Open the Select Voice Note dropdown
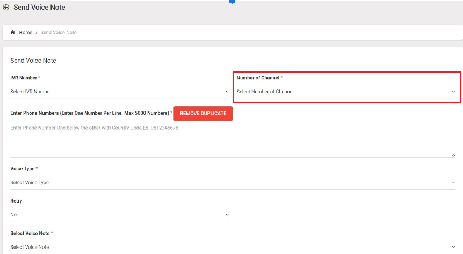Image resolution: width=463 pixels, height=254 pixels. (x=233, y=247)
